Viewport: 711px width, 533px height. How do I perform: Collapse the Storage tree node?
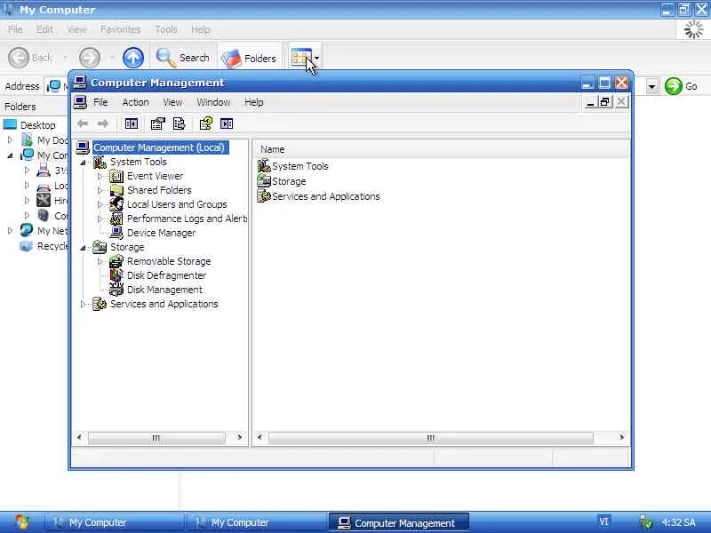pos(83,248)
